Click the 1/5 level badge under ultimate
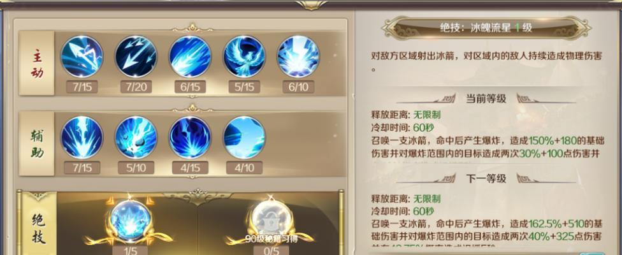Screen dimensions: 622x255 129,251
